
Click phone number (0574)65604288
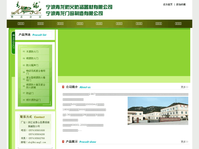click(37, 134)
